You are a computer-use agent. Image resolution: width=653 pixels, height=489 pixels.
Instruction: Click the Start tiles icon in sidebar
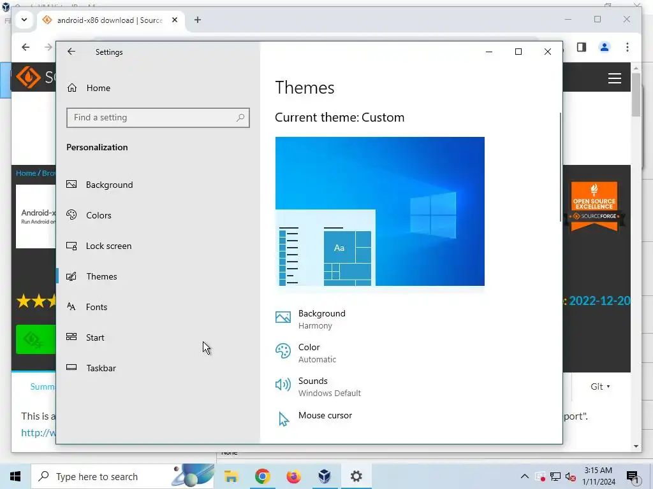pyautogui.click(x=71, y=337)
